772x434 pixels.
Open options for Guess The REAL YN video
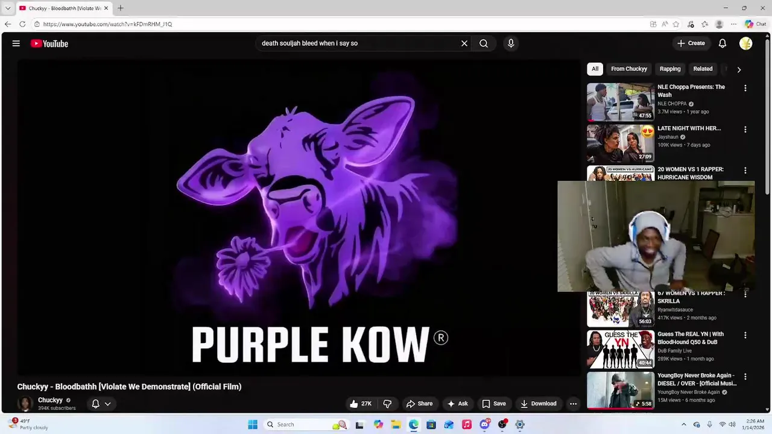pos(745,335)
